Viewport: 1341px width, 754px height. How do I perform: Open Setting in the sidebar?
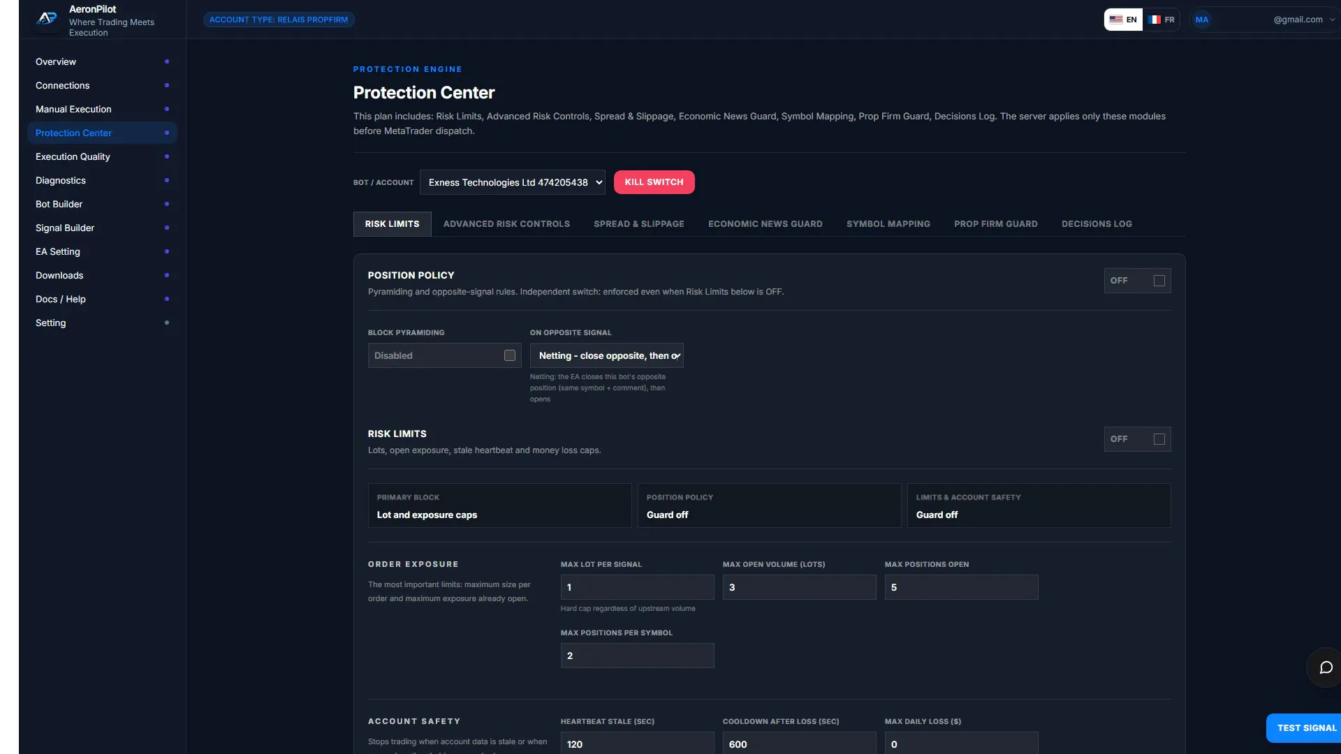(102, 323)
